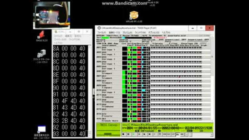Open オプション menu in TMIDI Player
The height and width of the screenshot is (140, 249).
154,32
